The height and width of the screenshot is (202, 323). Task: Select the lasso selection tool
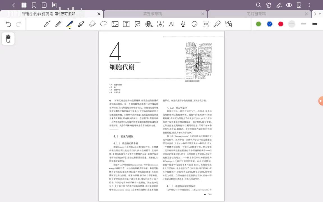pos(104,24)
